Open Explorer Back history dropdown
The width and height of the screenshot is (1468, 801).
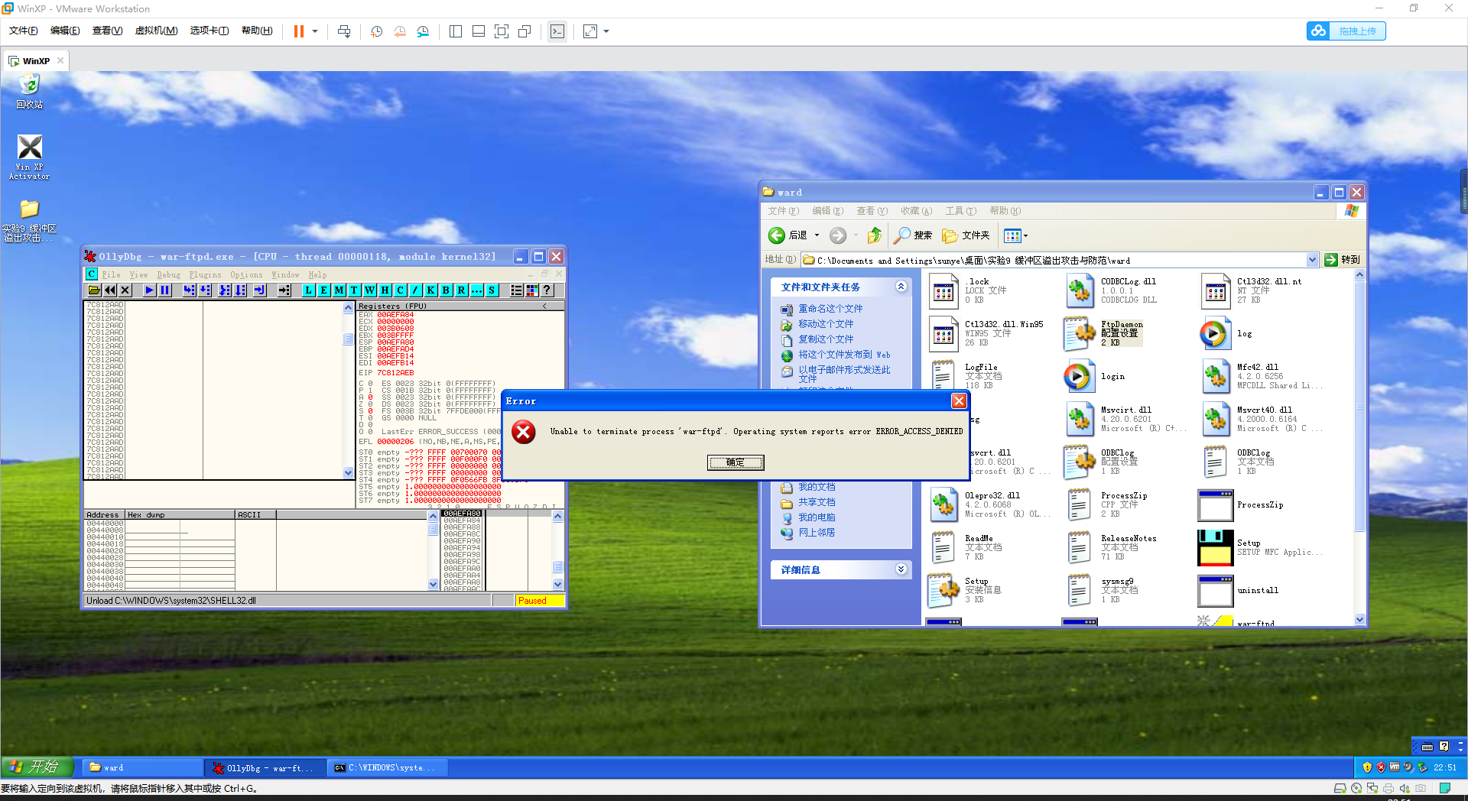click(x=817, y=235)
